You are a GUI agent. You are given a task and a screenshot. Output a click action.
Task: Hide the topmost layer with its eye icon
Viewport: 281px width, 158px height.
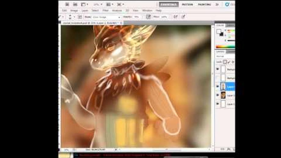218,69
